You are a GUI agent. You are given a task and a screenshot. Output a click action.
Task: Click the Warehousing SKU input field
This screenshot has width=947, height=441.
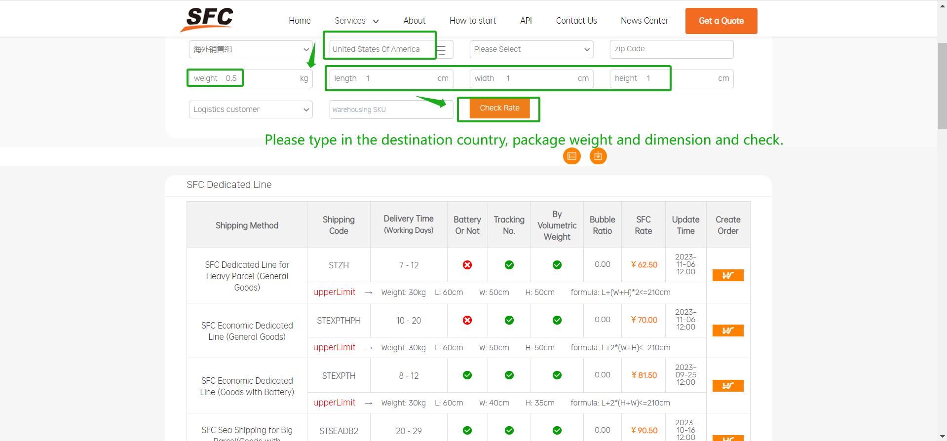point(391,110)
